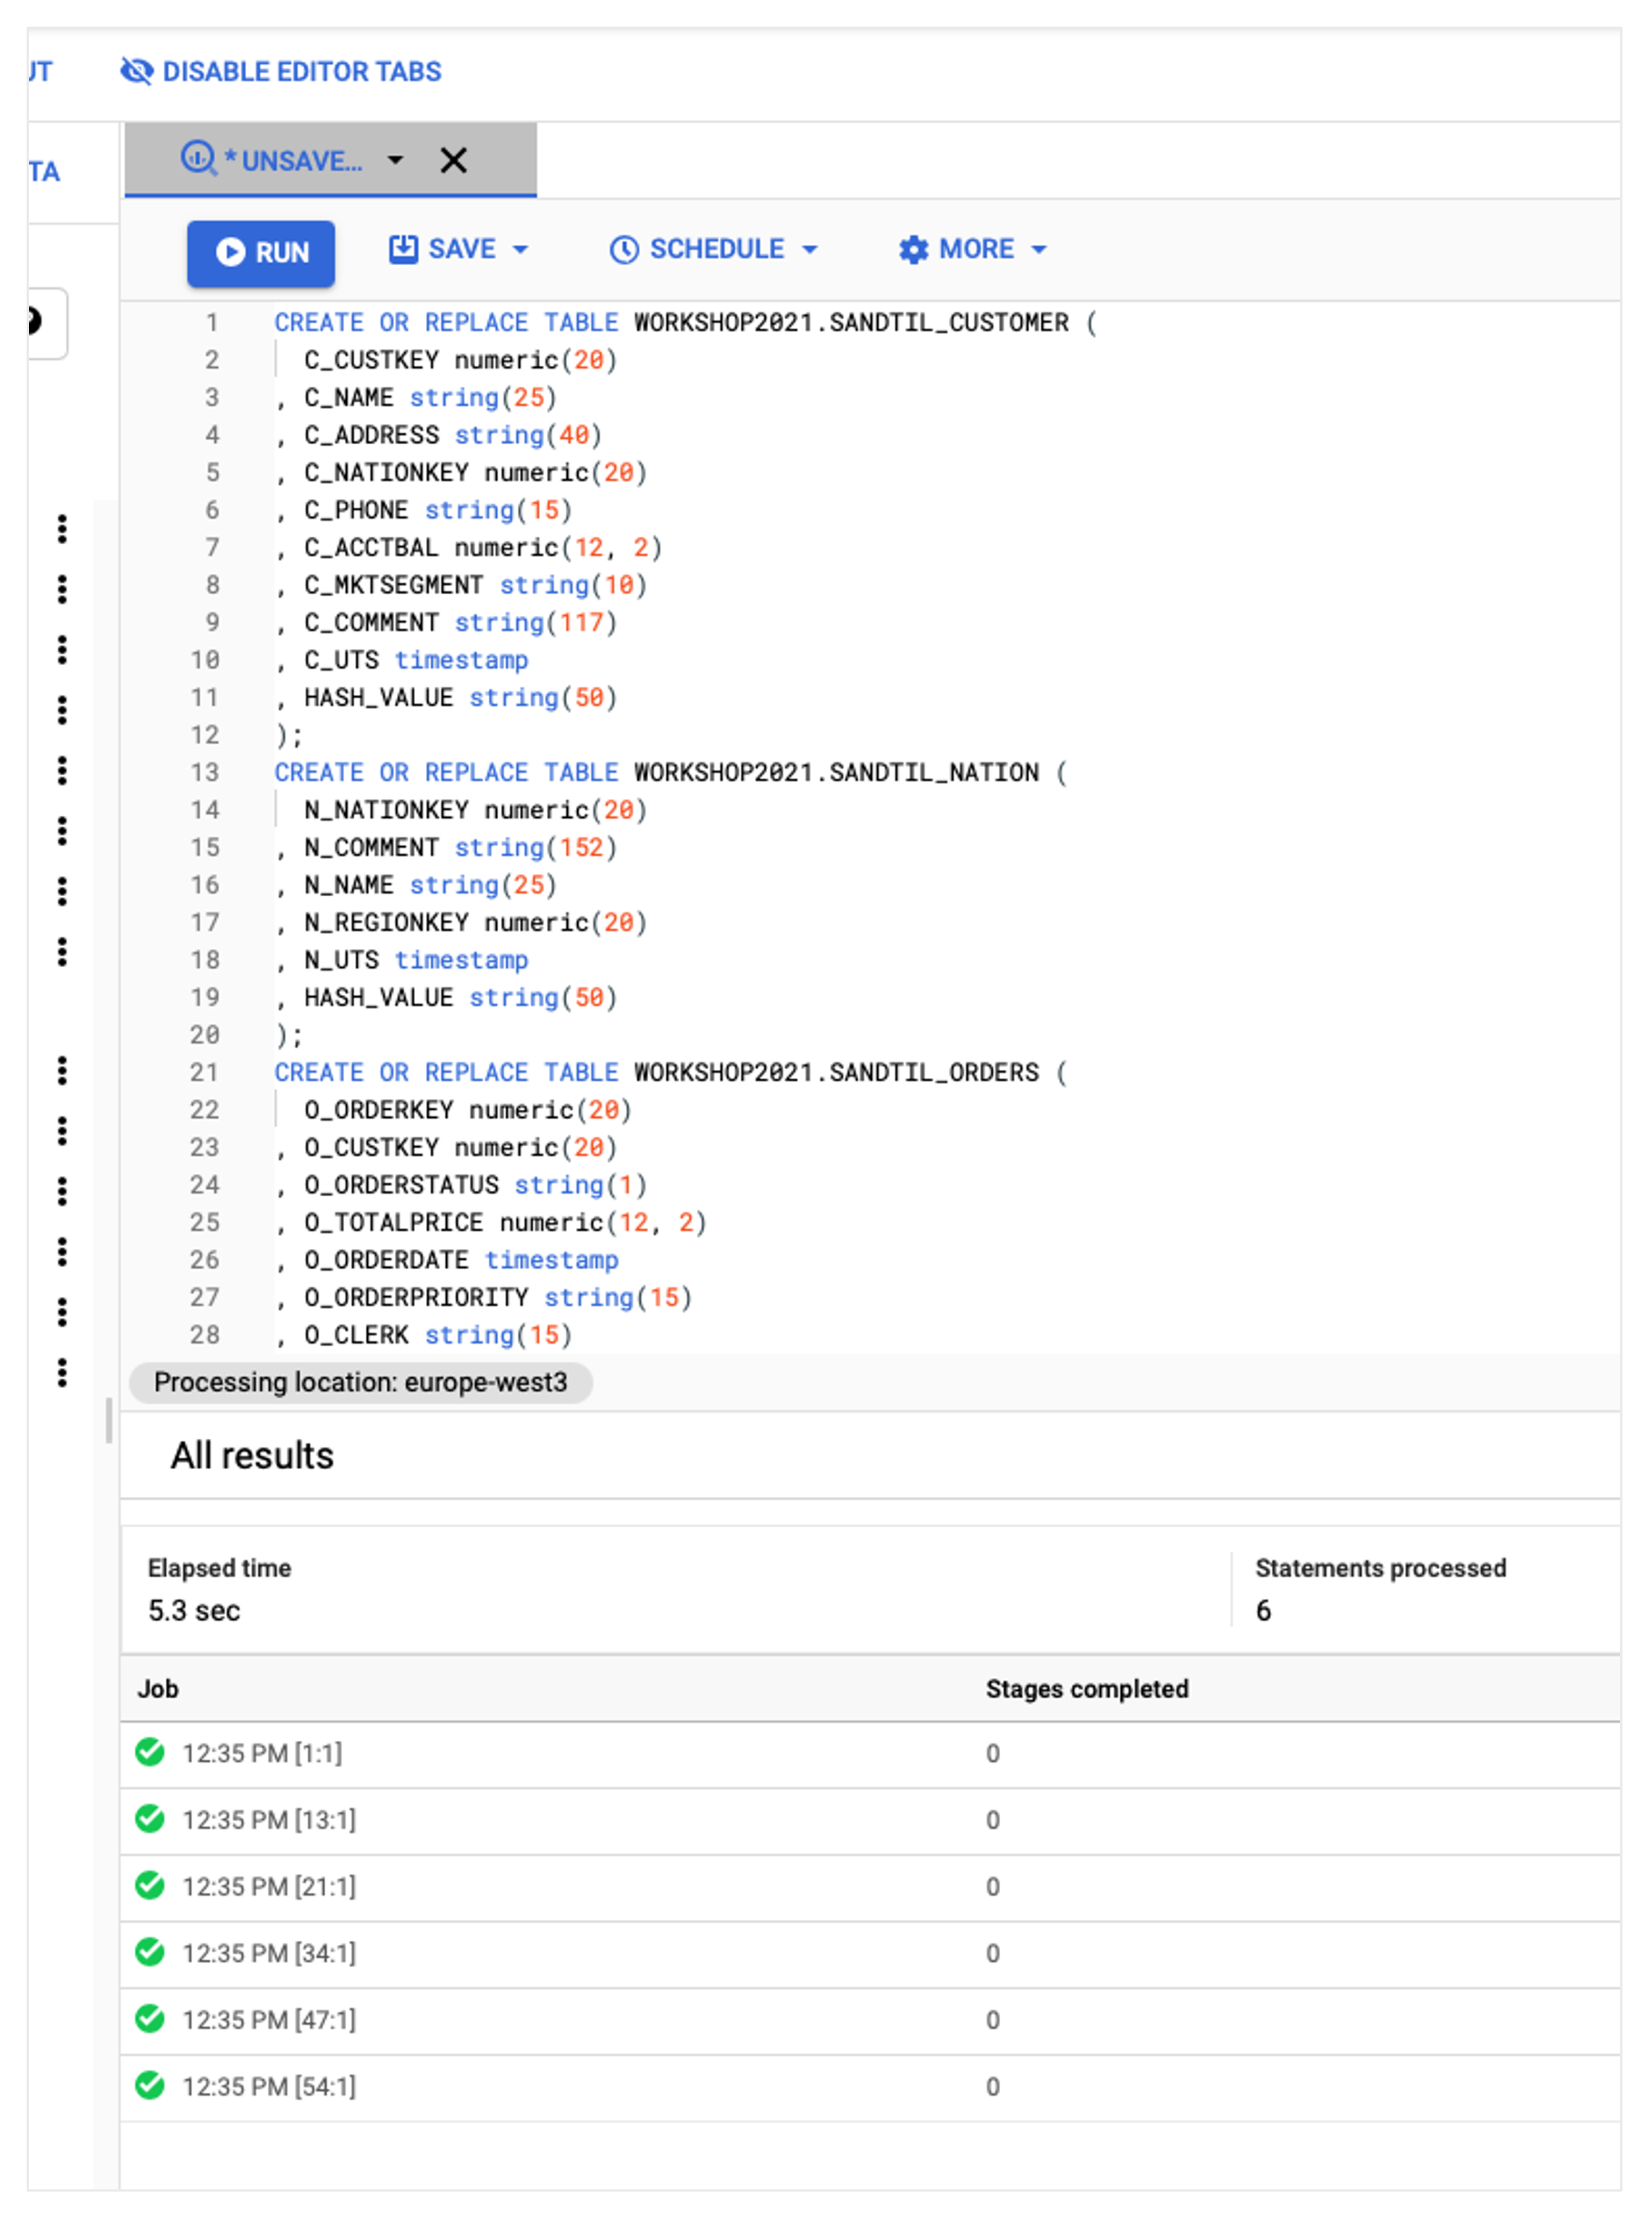1652x2219 pixels.
Task: Expand the Schedule dropdown arrow
Action: click(x=810, y=250)
